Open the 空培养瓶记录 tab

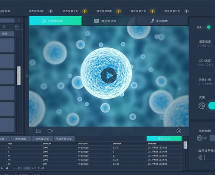point(64,139)
